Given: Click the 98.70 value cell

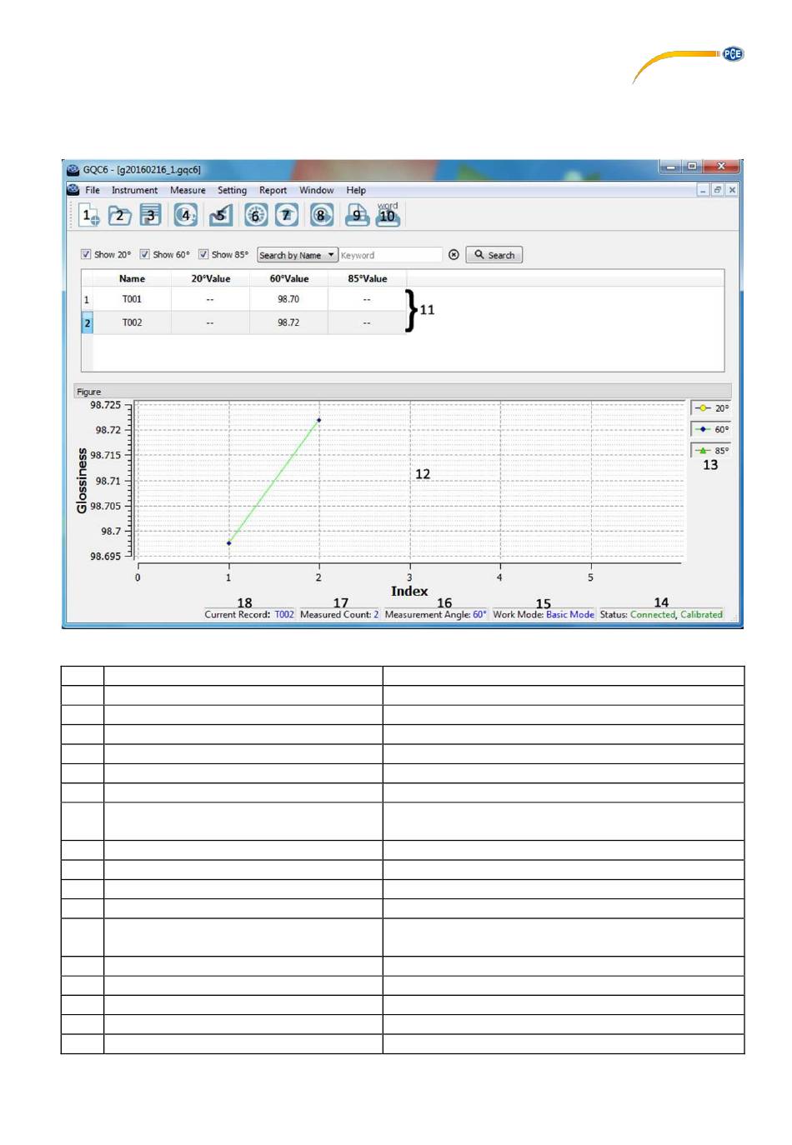Looking at the screenshot, I should [x=288, y=299].
